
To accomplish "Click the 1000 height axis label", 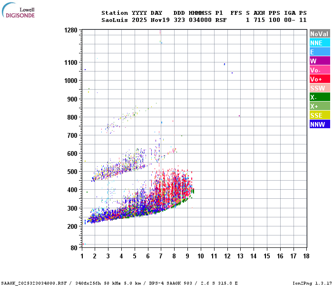I will pos(71,81).
